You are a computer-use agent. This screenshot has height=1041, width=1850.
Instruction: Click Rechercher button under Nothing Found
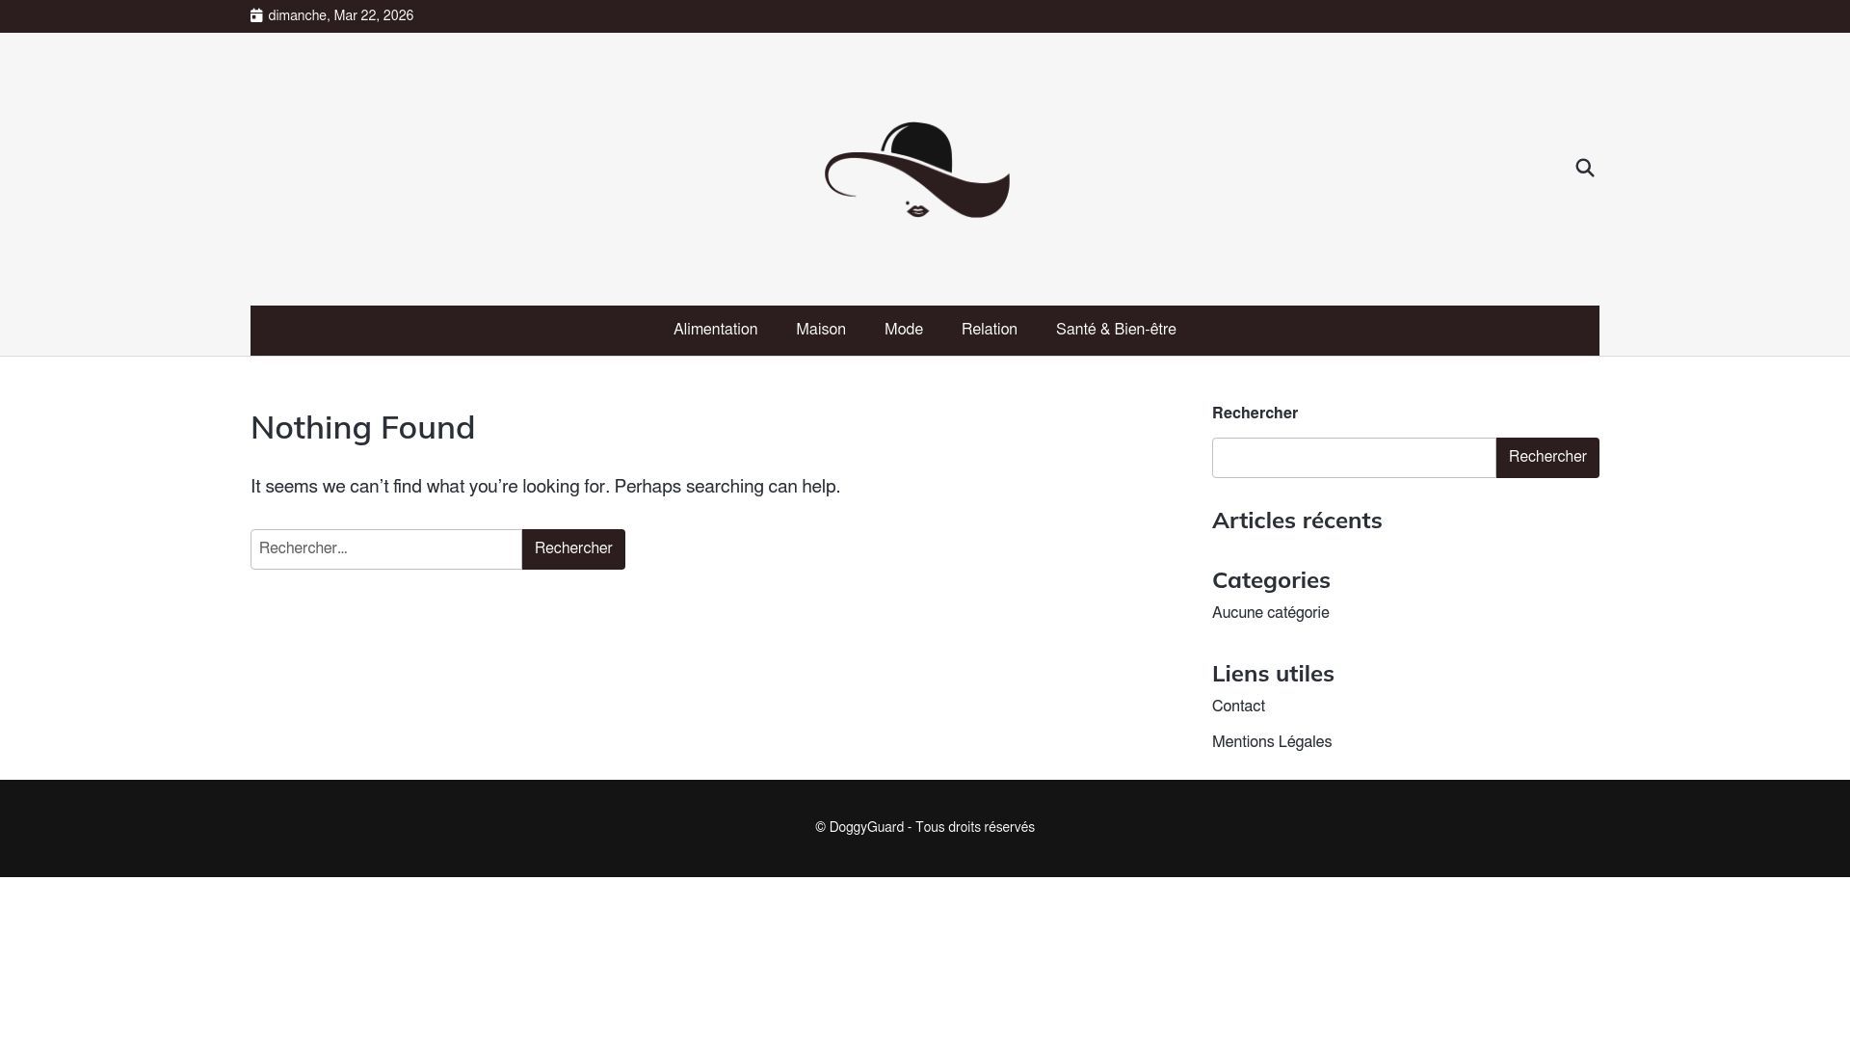click(573, 549)
